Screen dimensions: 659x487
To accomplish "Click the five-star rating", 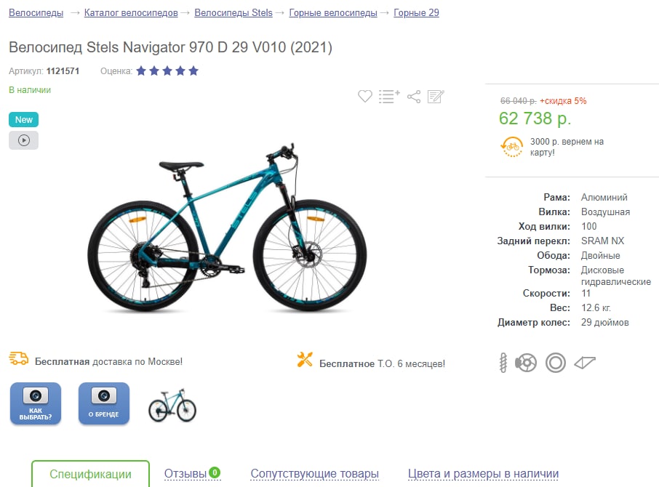I will click(167, 71).
